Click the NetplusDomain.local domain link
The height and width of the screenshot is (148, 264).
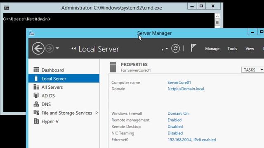click(186, 89)
